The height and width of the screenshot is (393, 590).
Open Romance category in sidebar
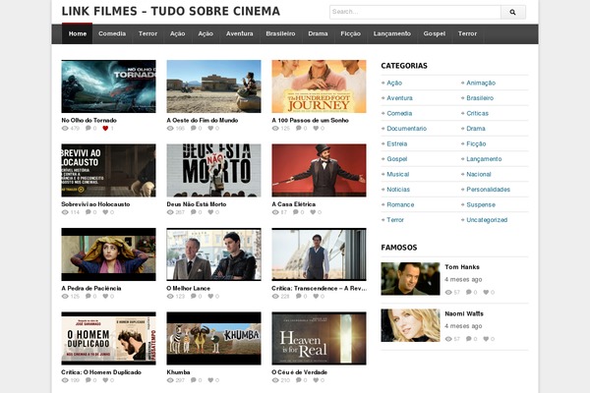[x=400, y=204]
